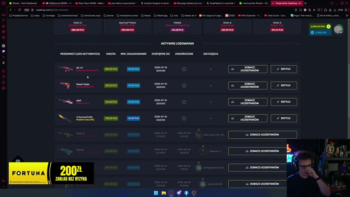Open the tweety do rt bookmark folder
This screenshot has width=350, height=197.
pyautogui.click(x=188, y=16)
